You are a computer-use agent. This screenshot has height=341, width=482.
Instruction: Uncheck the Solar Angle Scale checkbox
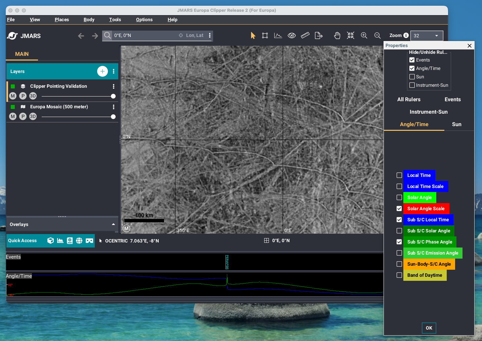[x=399, y=209]
